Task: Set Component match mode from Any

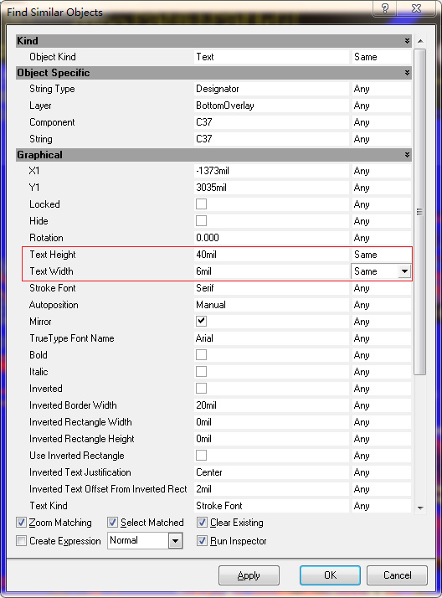Action: pos(381,122)
